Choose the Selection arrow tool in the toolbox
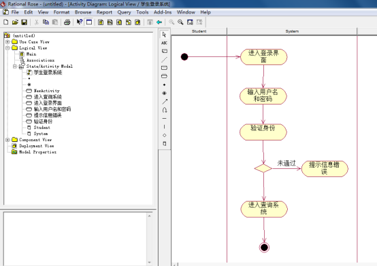Viewport: 377px width, 266px height. tap(164, 35)
